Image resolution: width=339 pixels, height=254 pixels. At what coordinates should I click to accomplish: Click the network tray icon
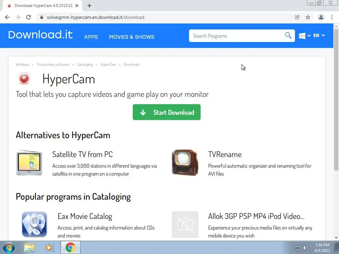coord(298,248)
